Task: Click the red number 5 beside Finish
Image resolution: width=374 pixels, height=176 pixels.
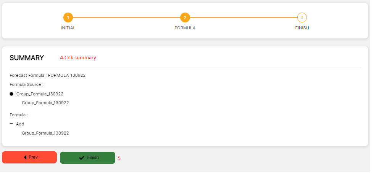Action: 119,158
